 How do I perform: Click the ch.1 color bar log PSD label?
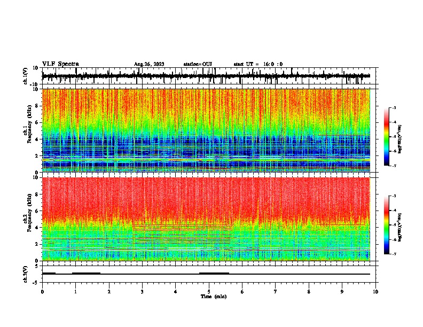coord(399,139)
